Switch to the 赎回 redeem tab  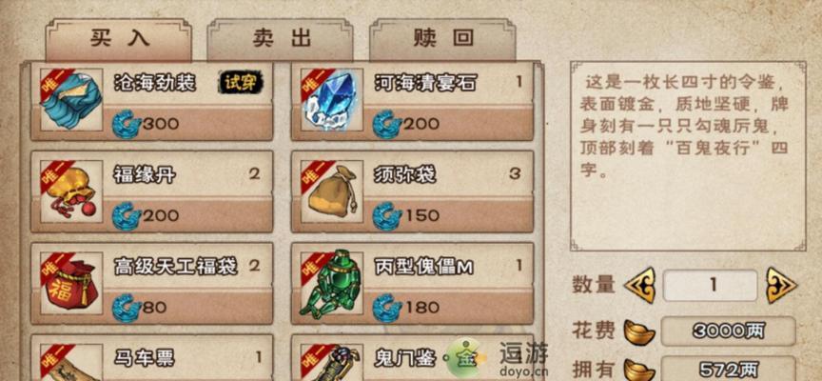coord(442,40)
